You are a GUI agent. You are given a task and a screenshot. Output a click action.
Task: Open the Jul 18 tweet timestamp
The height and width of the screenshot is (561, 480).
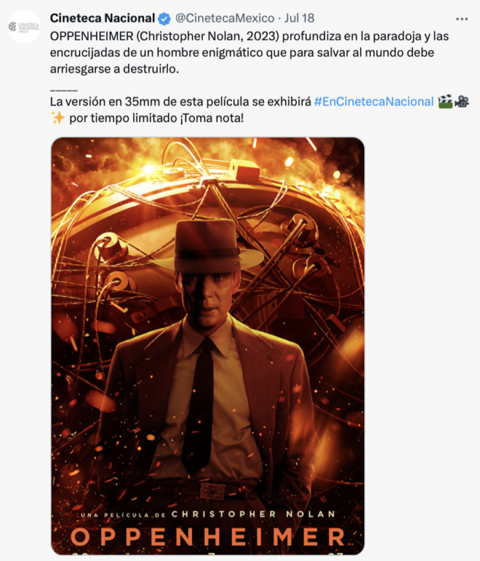tap(300, 19)
